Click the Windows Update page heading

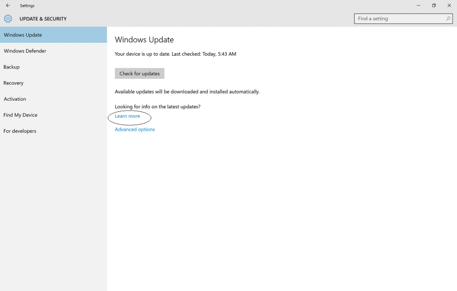coord(144,40)
